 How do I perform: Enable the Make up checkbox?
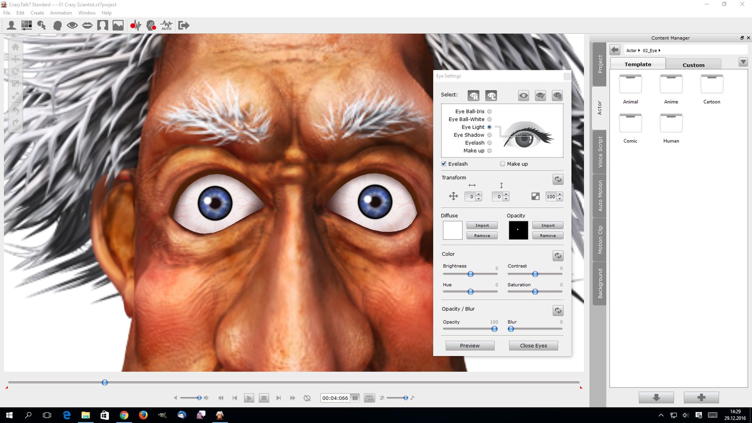[x=502, y=164]
